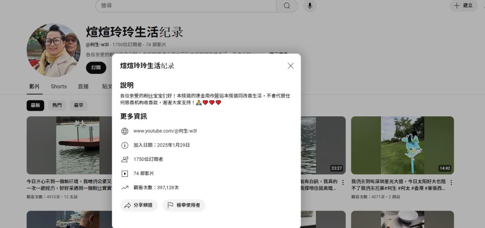Click the 檢舉使用者 report button
Screen dimensions: 485x228
184,205
